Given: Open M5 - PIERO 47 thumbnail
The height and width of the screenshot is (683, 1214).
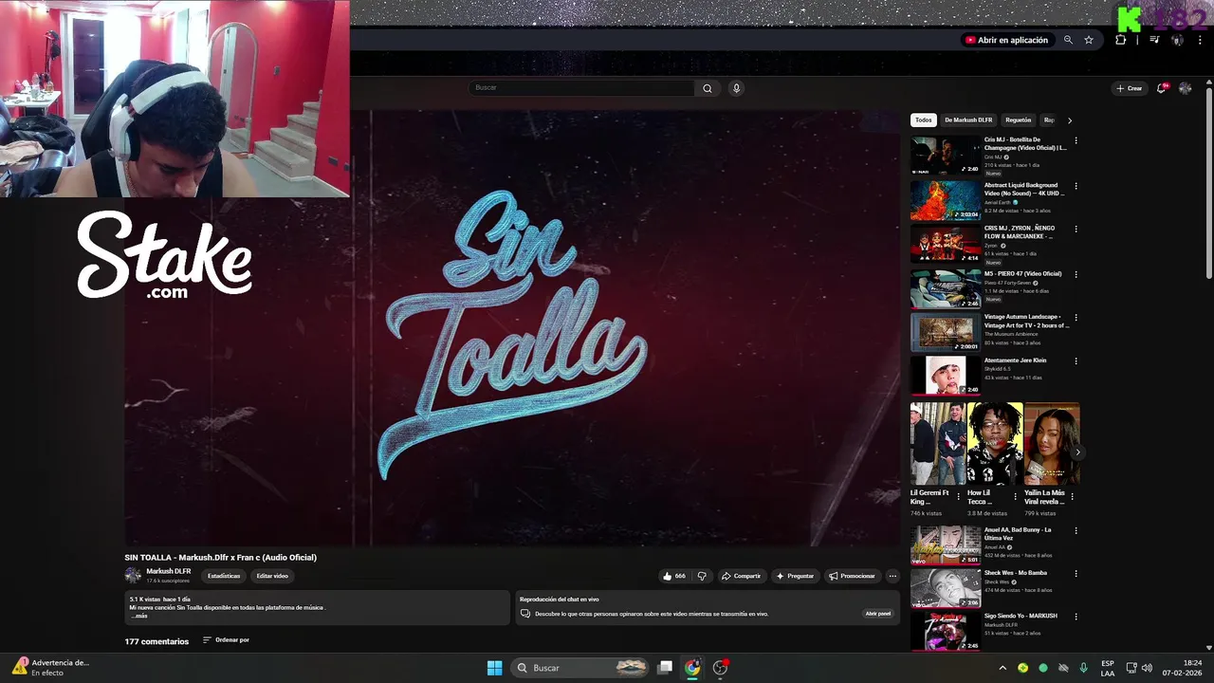Looking at the screenshot, I should pos(946,288).
